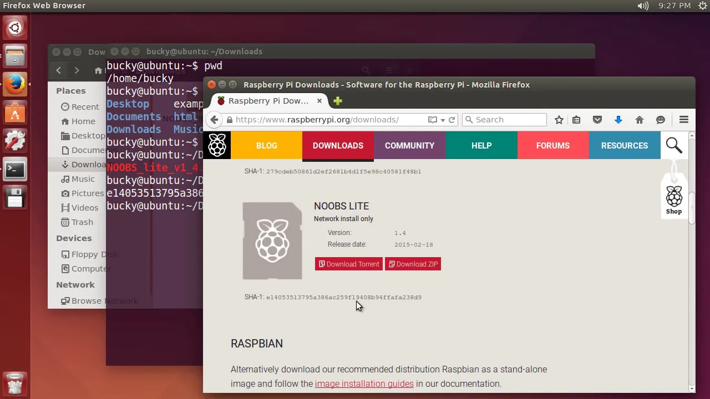The height and width of the screenshot is (399, 710).
Task: Open Desktop in Files sidebar
Action: click(83, 136)
